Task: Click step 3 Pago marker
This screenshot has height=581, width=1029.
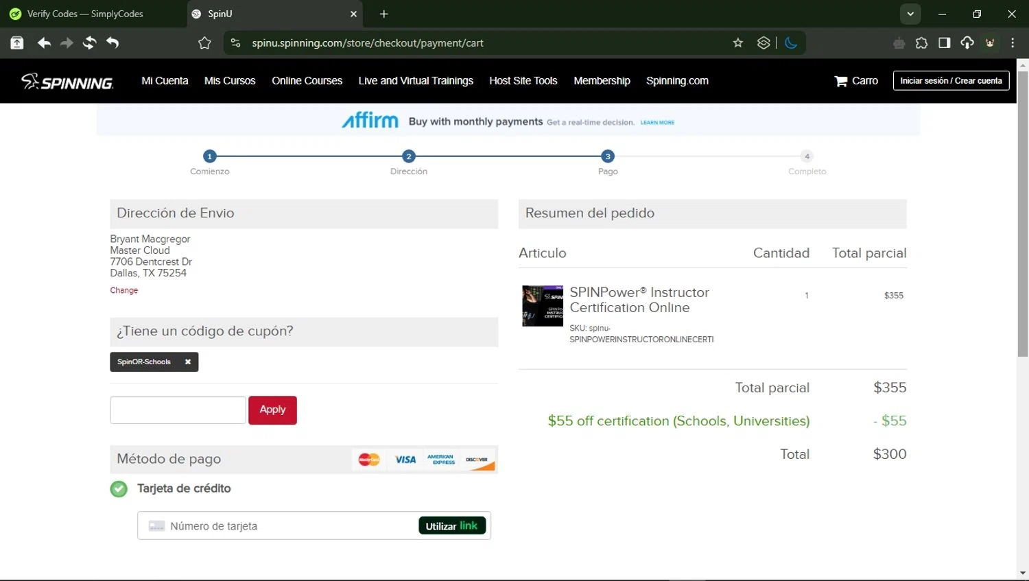Action: (608, 156)
